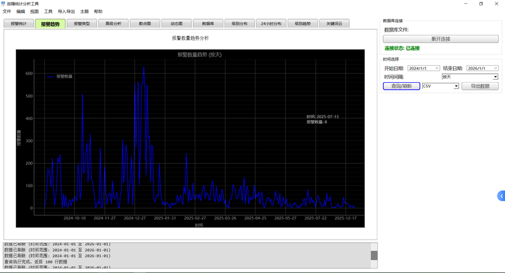505x273 pixels.
Task: Switch to the 报警类型 tab
Action: click(x=82, y=23)
